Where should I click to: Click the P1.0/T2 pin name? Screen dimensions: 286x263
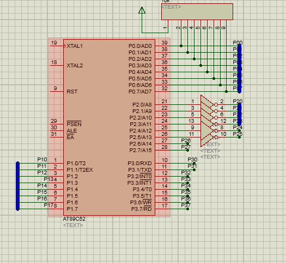76,163
